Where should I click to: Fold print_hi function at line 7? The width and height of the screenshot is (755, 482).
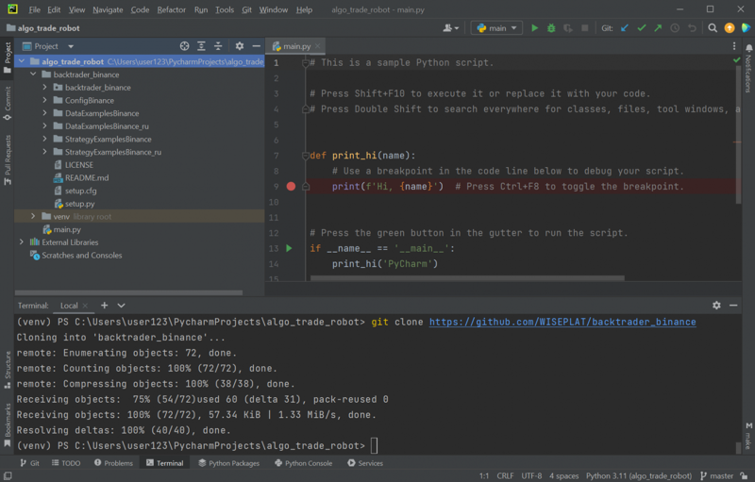305,156
